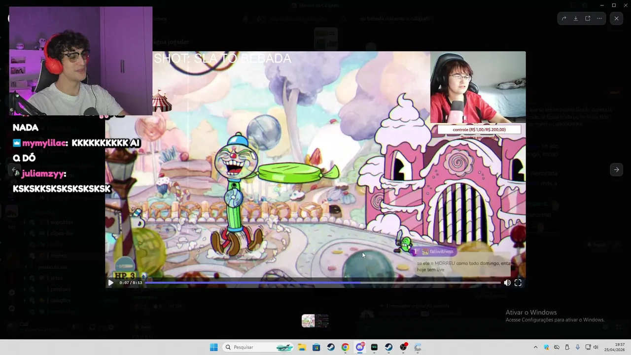Select the first thumbnail below the video
Viewport: 631px width, 355px height.
click(308, 321)
